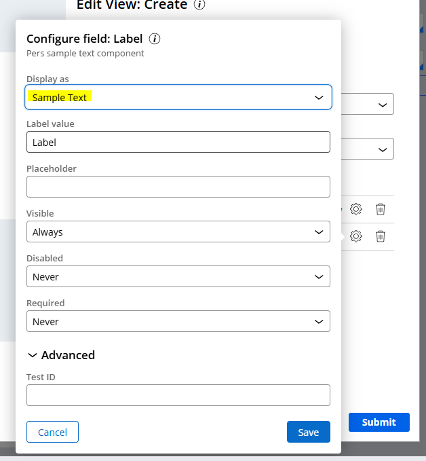Click the Placeholder input field
Screen dimensions: 426x461
click(x=178, y=187)
